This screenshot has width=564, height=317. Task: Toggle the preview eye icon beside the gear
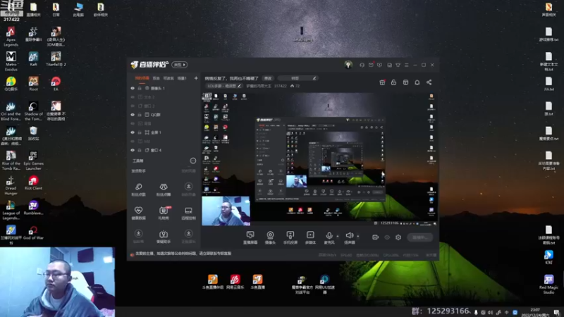tap(387, 237)
